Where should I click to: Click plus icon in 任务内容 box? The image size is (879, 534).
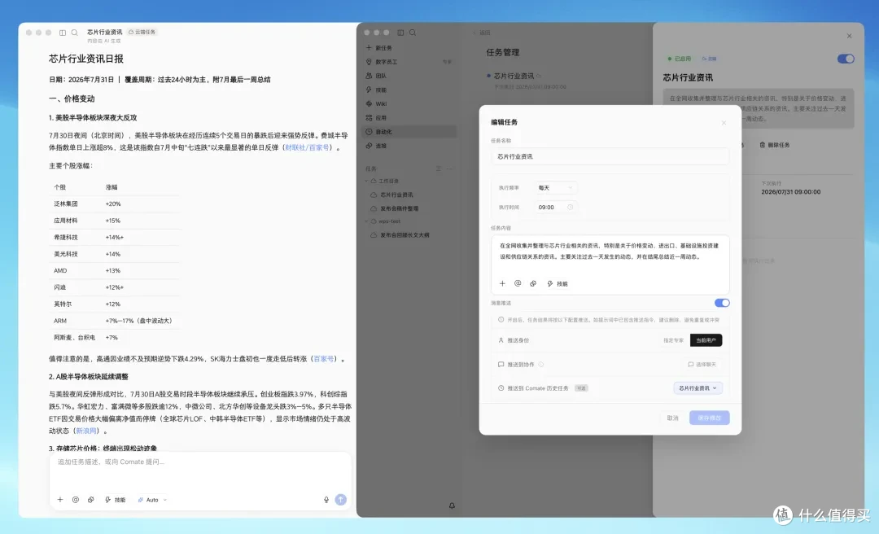(x=502, y=283)
